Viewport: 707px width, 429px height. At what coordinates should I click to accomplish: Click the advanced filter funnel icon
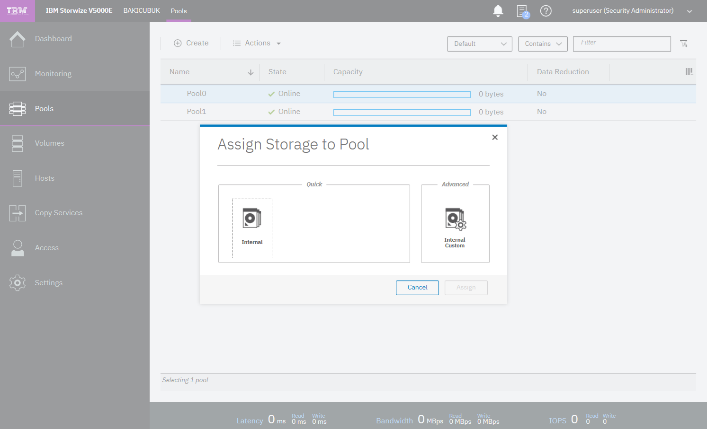click(684, 44)
